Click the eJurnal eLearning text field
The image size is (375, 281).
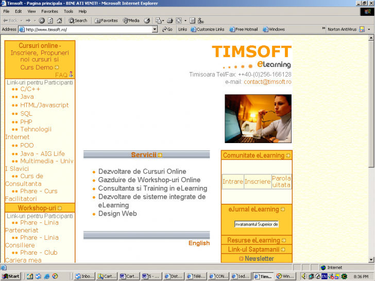256,224
